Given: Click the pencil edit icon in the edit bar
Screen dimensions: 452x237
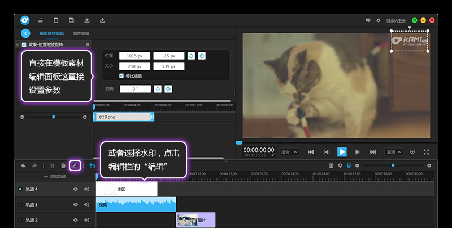Looking at the screenshot, I should click(75, 166).
